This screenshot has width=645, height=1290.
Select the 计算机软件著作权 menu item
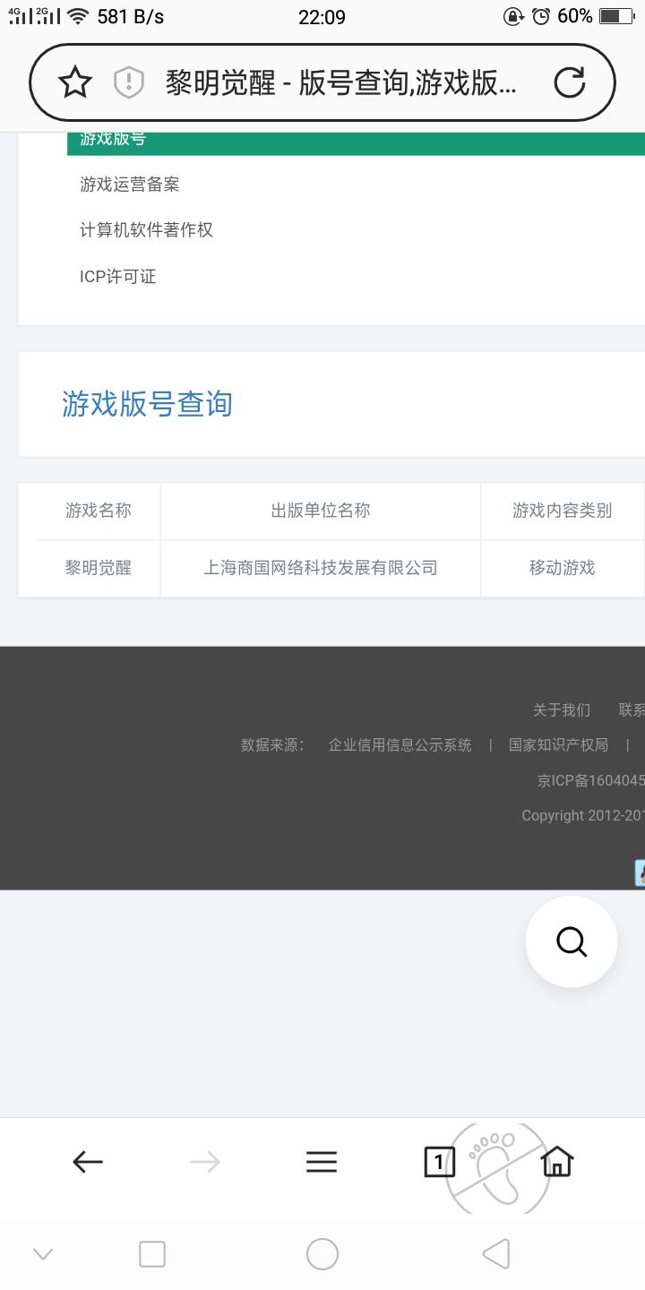(x=146, y=230)
